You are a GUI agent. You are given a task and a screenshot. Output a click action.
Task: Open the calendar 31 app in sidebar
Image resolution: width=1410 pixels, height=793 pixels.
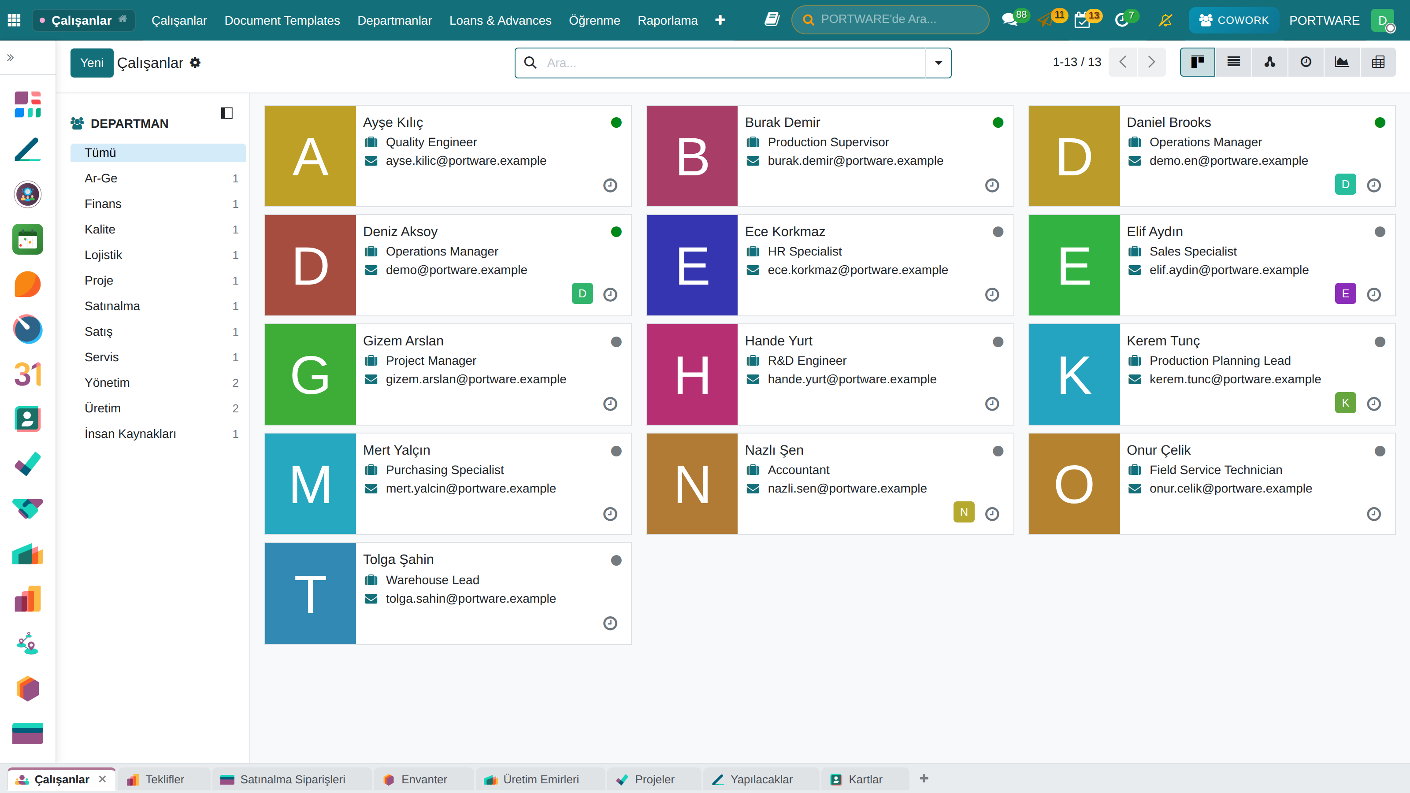pos(27,374)
